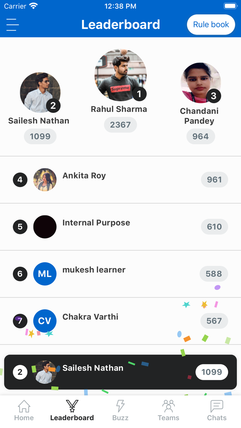Tap Rahul Sharma's 2367 score badge
This screenshot has width=241, height=428.
coord(120,125)
